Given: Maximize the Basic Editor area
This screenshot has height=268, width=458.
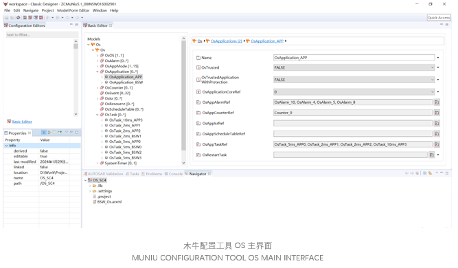Looking at the screenshot, I should (x=447, y=25).
